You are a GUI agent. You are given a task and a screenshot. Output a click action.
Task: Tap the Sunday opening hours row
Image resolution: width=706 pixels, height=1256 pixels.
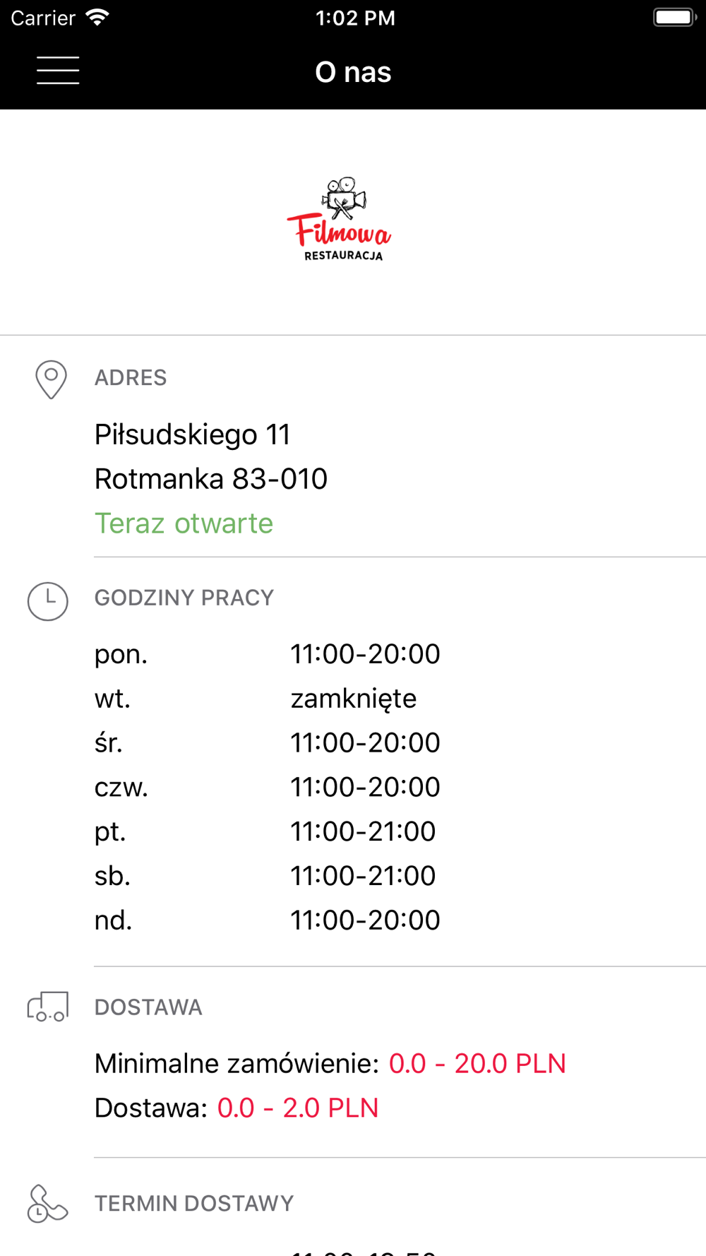pyautogui.click(x=268, y=920)
